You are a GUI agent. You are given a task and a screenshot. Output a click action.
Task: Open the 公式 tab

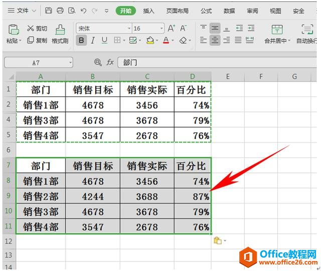206,10
